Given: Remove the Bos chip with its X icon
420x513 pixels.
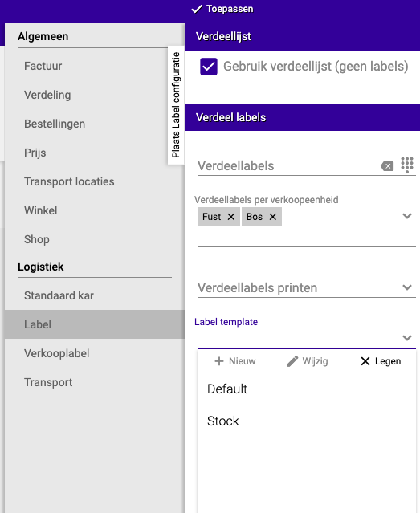Looking at the screenshot, I should click(273, 217).
